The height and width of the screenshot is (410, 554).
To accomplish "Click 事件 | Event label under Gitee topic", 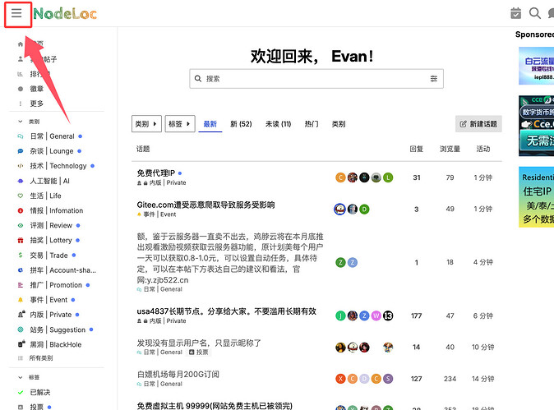I will pyautogui.click(x=156, y=214).
